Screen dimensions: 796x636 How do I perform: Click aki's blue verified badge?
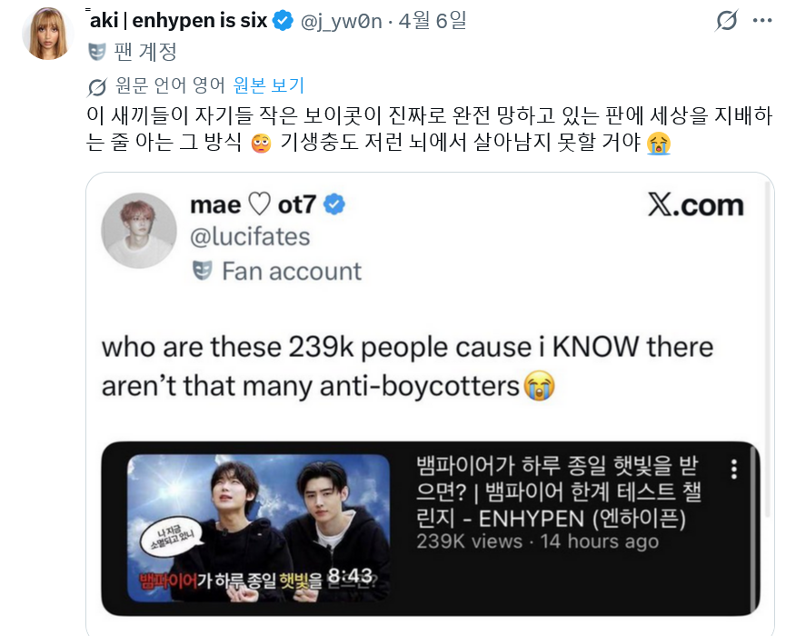(283, 21)
